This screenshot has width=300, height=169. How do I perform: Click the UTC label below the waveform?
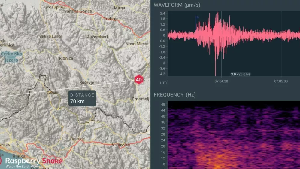pos(163,82)
